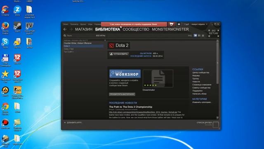Viewport: 264px width, 149px height.
Task: Click the game page vertical scrollbar
Action: (x=217, y=63)
